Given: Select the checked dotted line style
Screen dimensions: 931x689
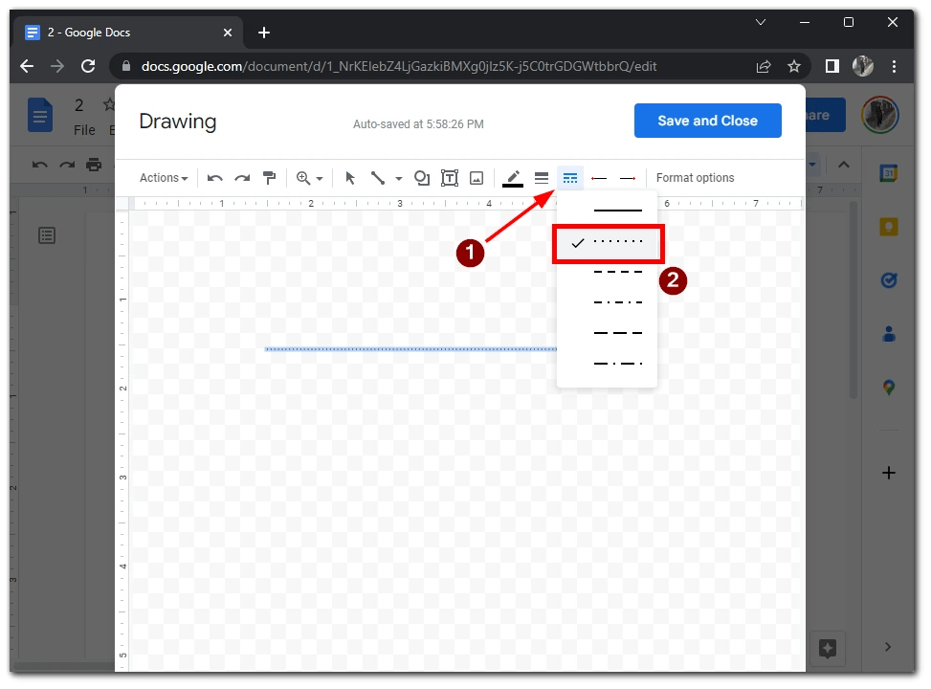Looking at the screenshot, I should pos(607,242).
